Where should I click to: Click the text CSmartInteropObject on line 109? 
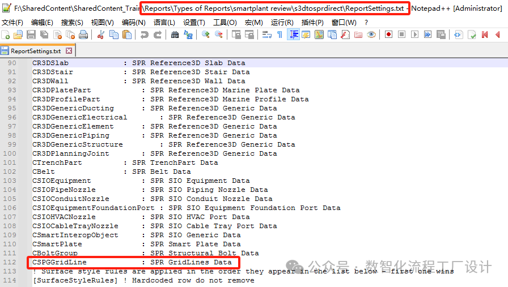coord(75,235)
